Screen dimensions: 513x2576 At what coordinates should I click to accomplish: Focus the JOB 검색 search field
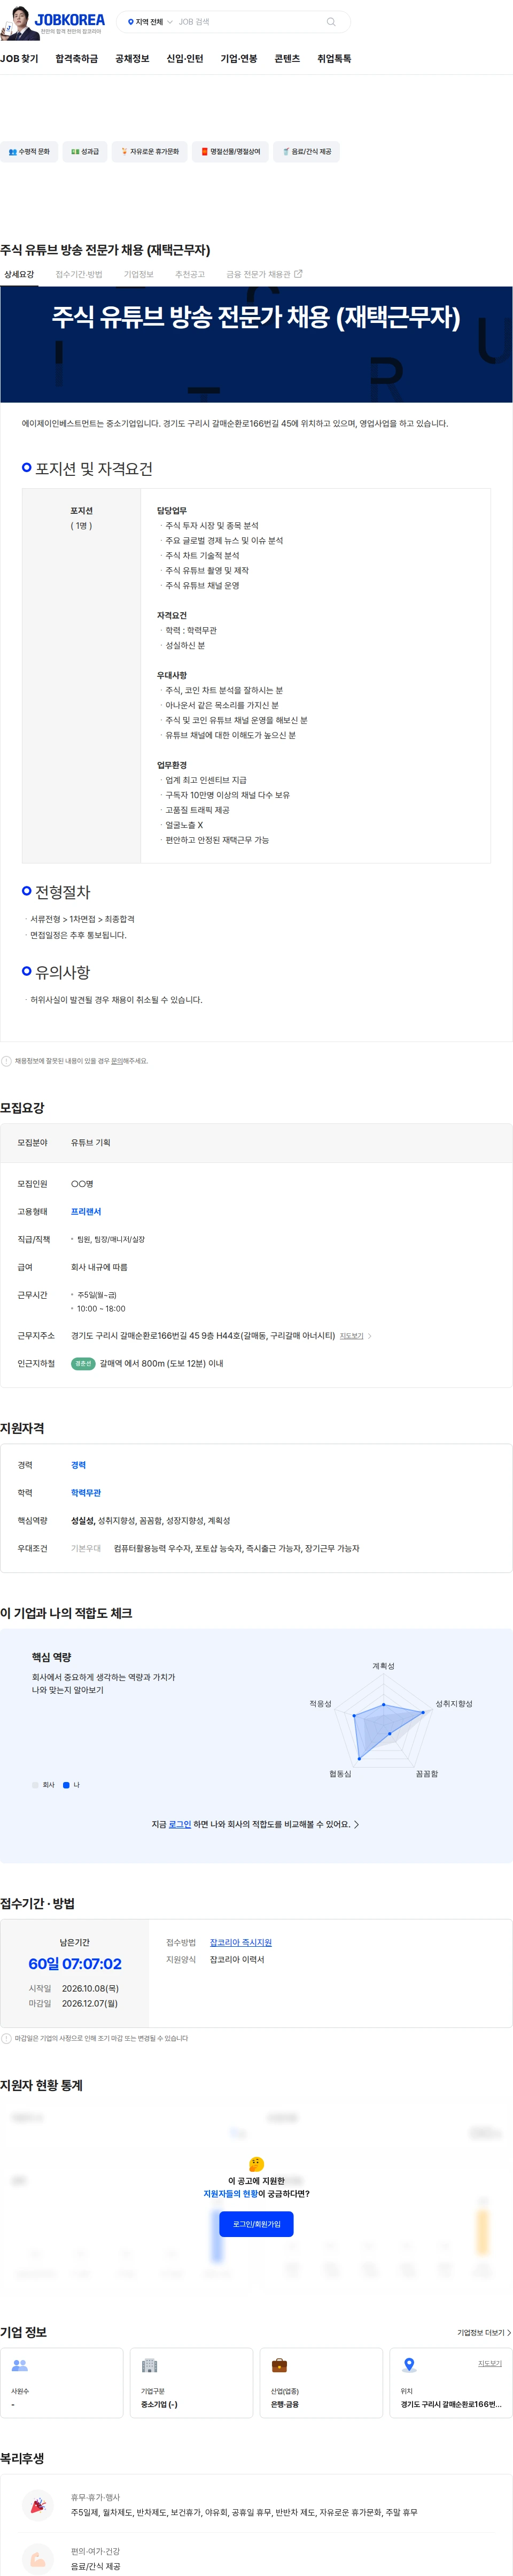[248, 22]
